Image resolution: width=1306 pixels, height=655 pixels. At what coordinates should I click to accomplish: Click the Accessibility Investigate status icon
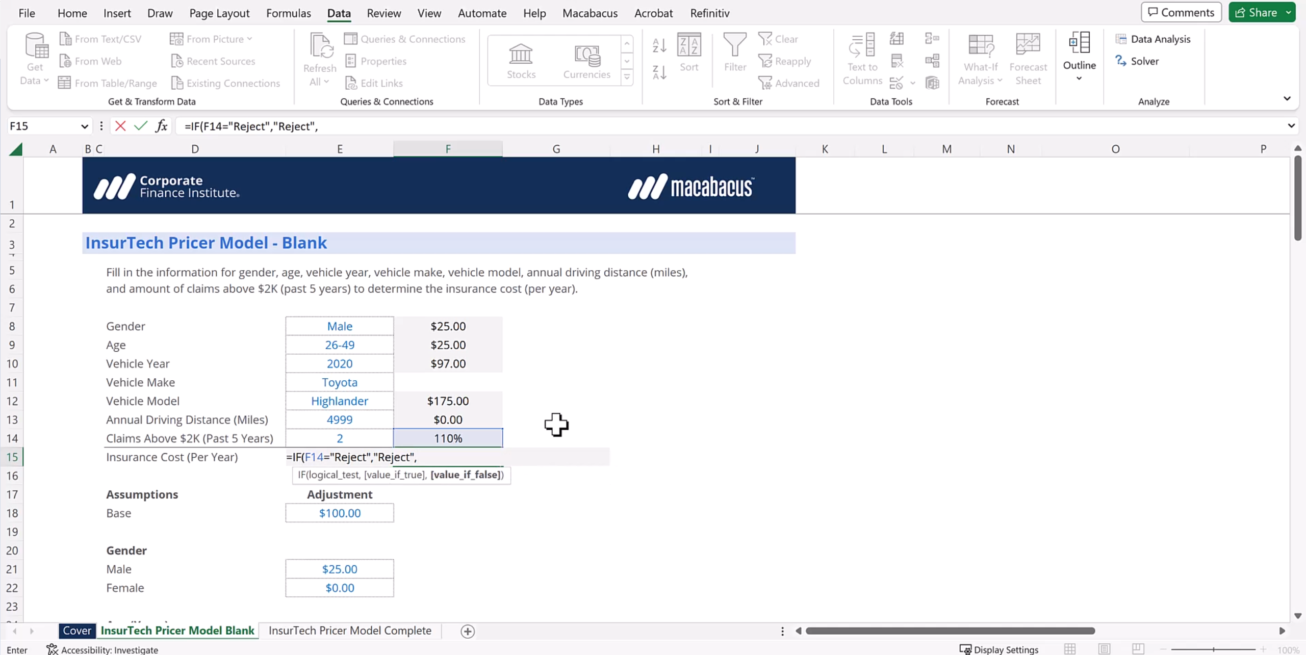pyautogui.click(x=52, y=649)
